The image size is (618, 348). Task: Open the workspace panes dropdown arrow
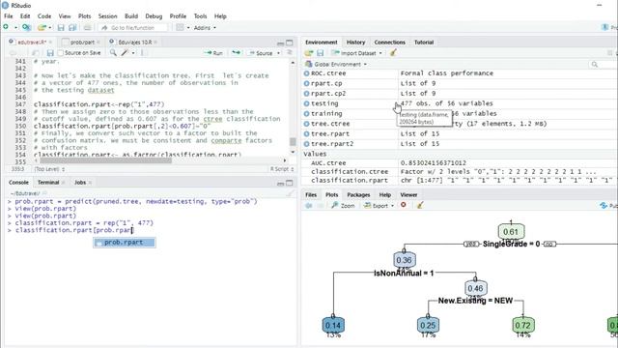188,28
